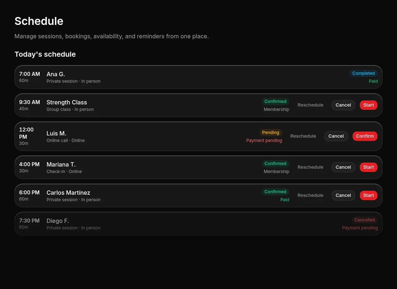Click the Schedule page title

(x=39, y=21)
